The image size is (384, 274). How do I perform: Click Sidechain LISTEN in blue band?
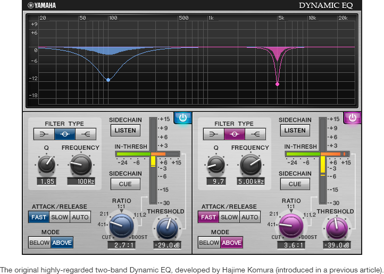coord(126,131)
